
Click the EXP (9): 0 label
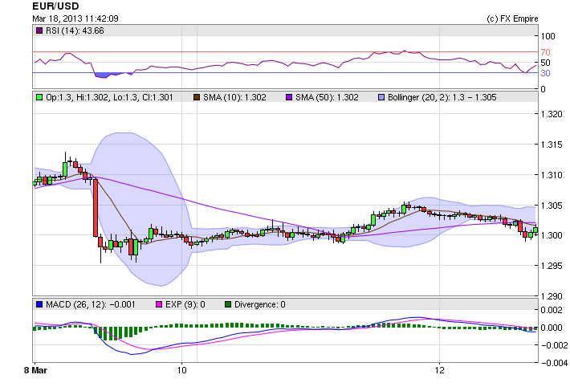[x=185, y=304]
